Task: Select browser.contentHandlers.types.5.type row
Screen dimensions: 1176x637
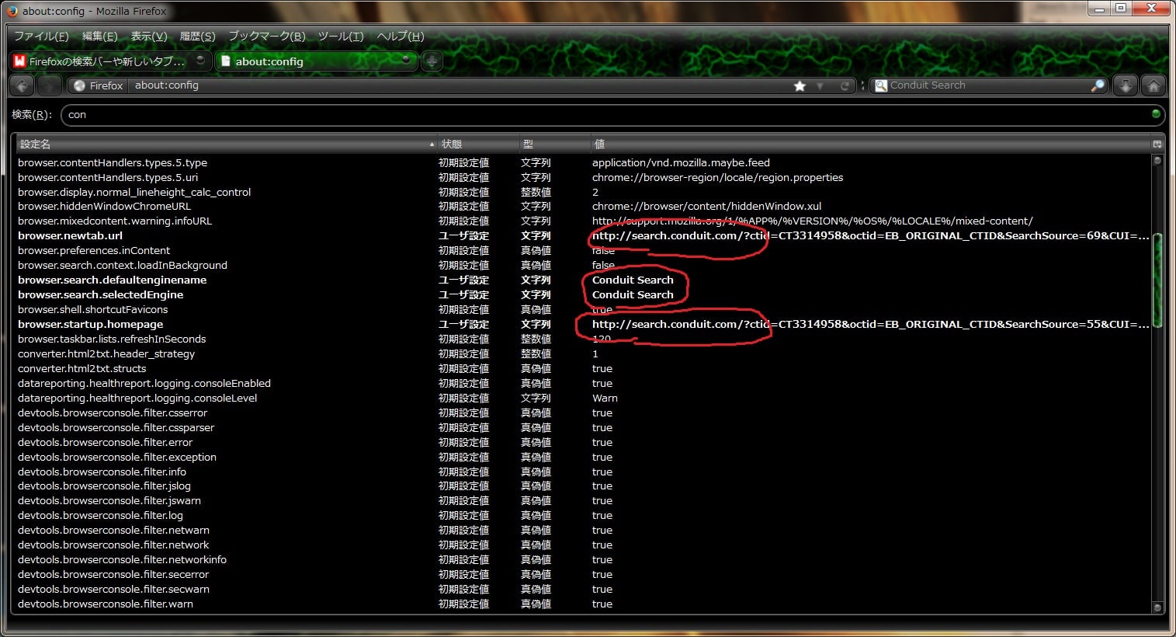Action: pos(584,162)
